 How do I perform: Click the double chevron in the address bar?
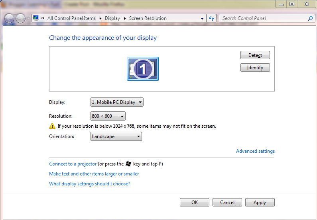(x=43, y=18)
